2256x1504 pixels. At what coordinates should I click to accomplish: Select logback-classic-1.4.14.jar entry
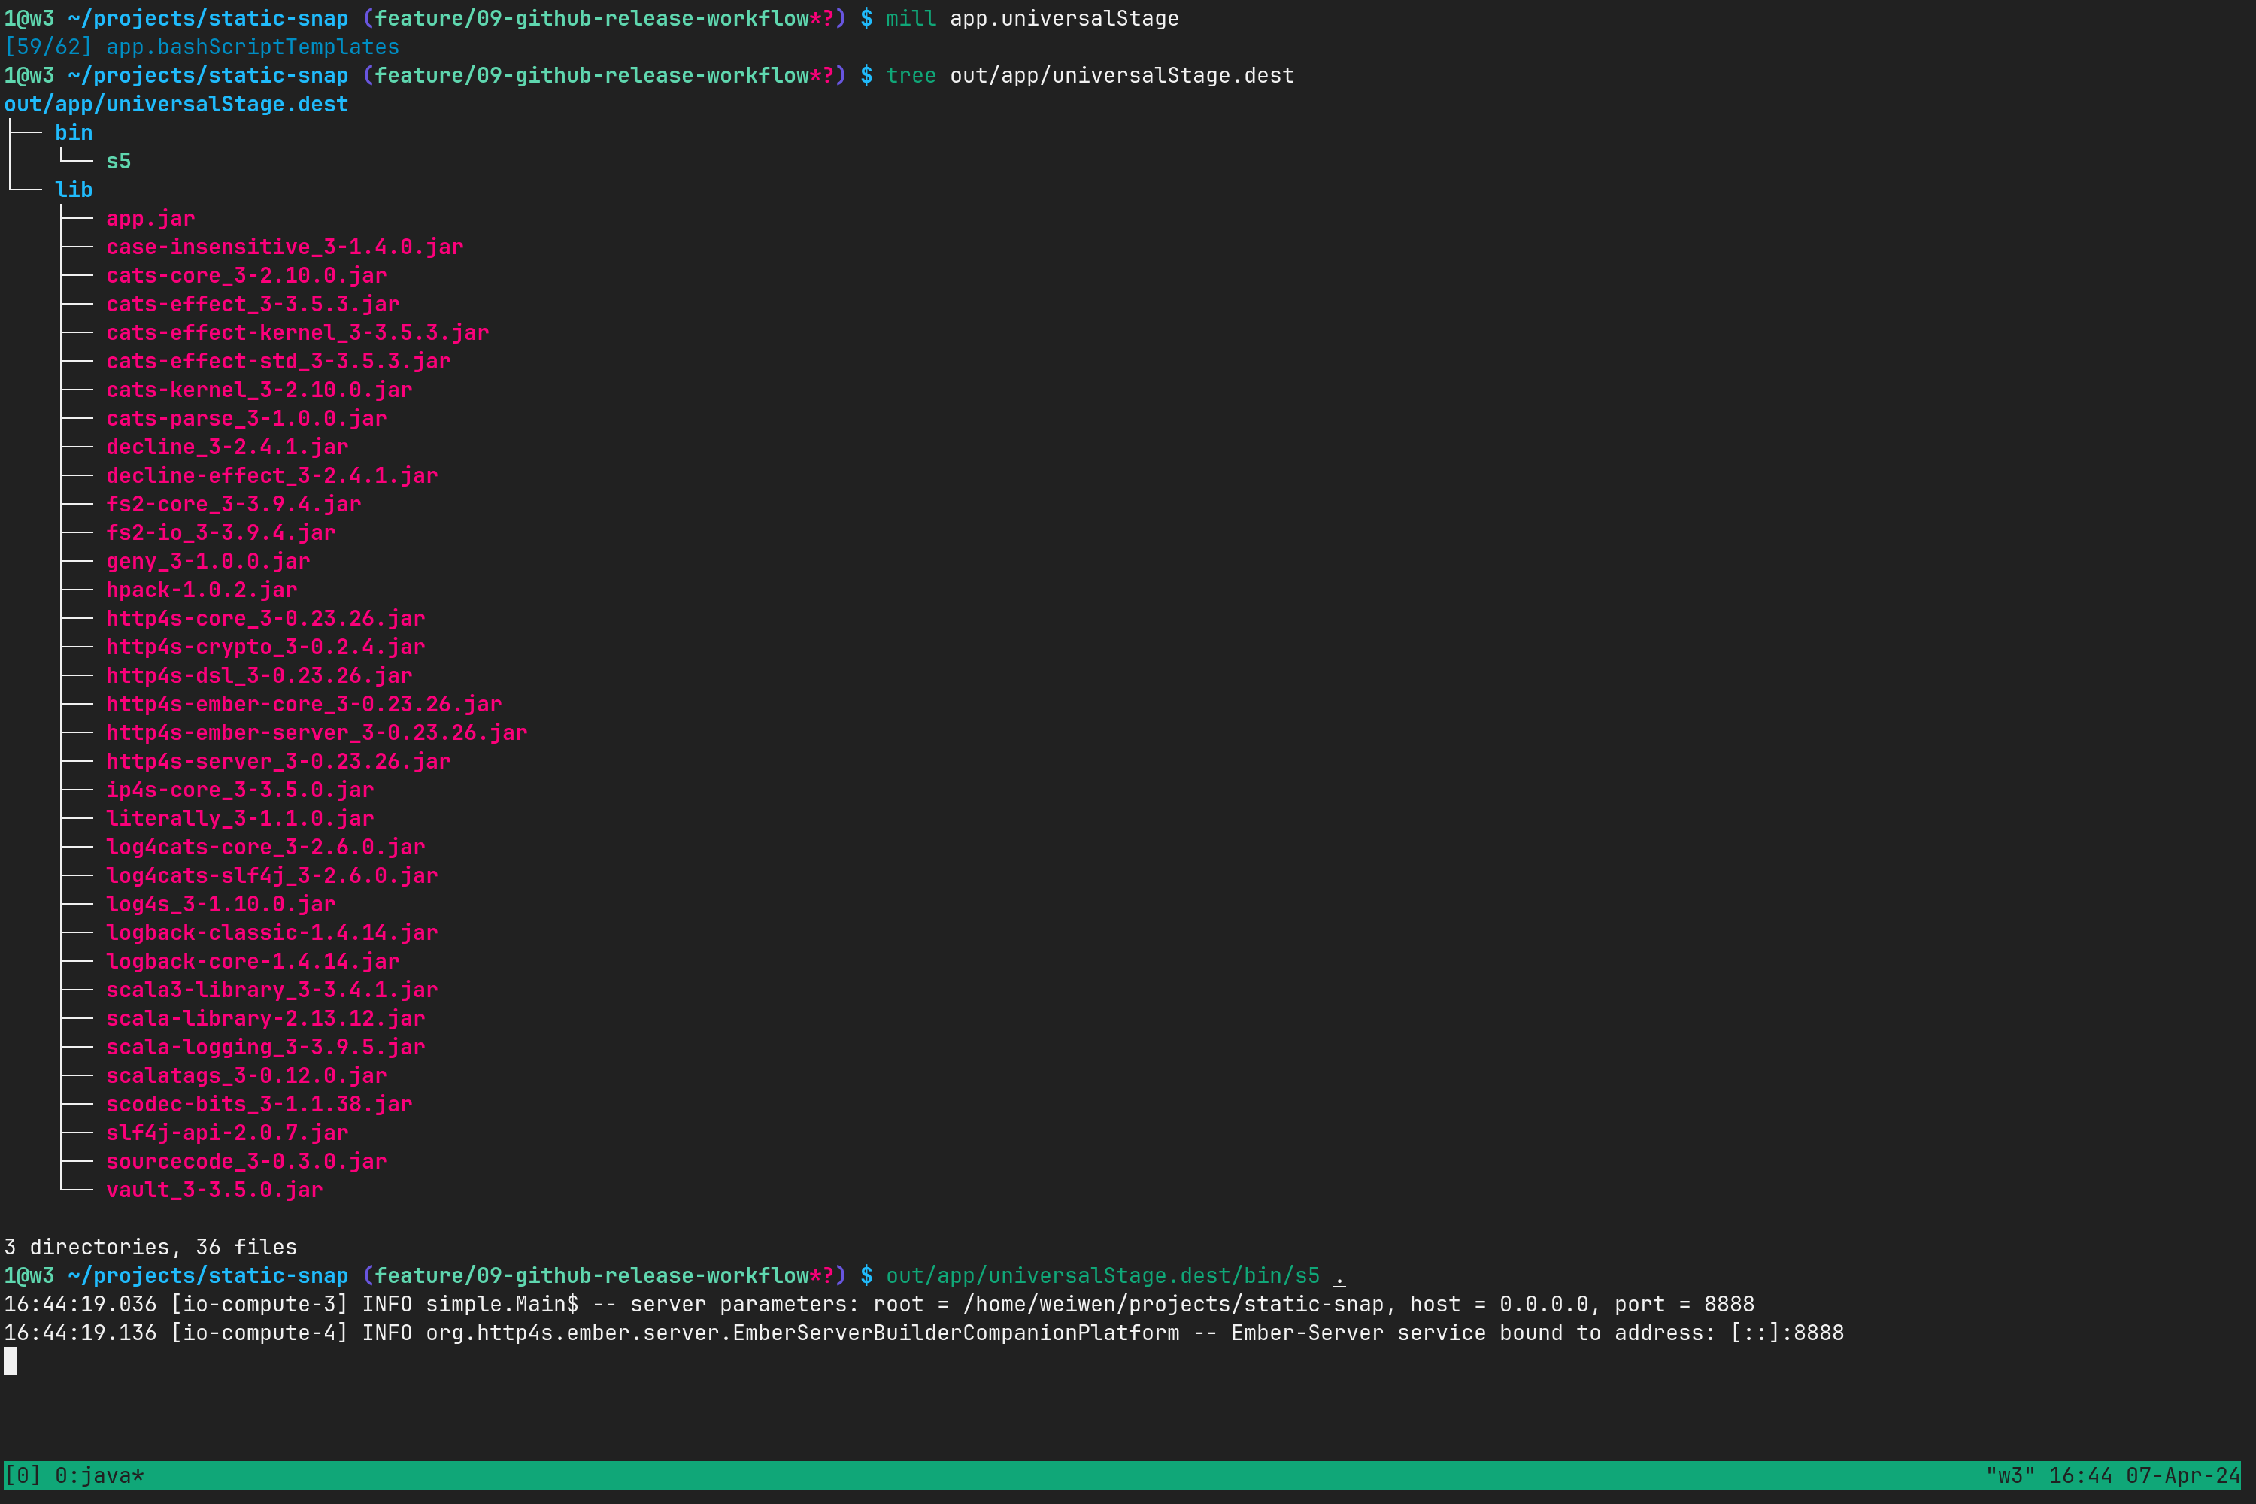pos(272,933)
